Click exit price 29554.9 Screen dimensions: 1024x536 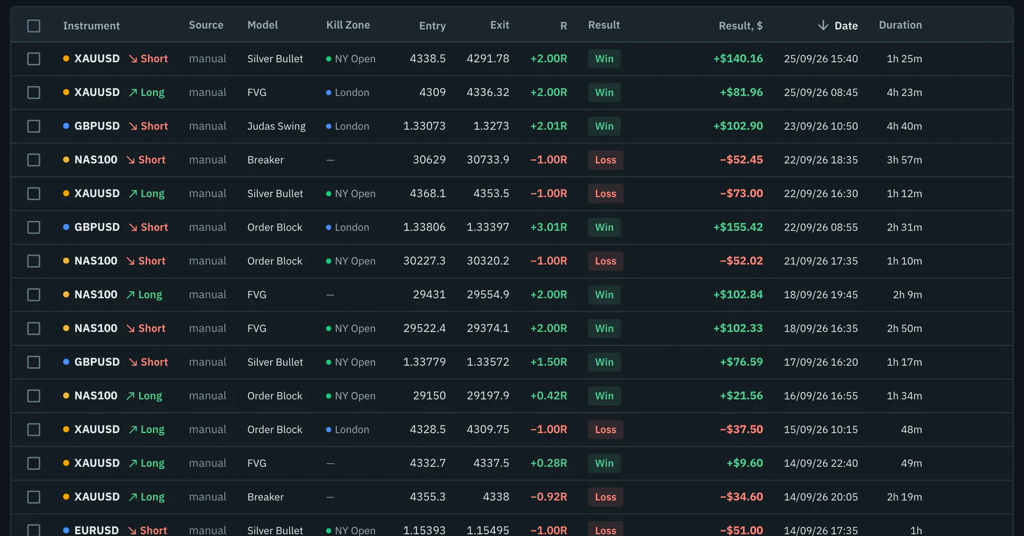(488, 295)
